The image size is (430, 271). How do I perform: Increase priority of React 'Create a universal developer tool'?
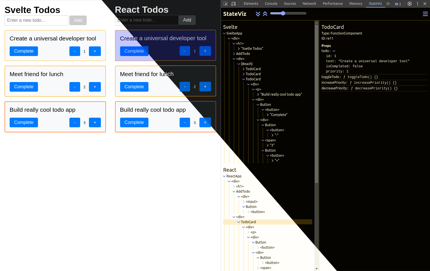point(205,51)
